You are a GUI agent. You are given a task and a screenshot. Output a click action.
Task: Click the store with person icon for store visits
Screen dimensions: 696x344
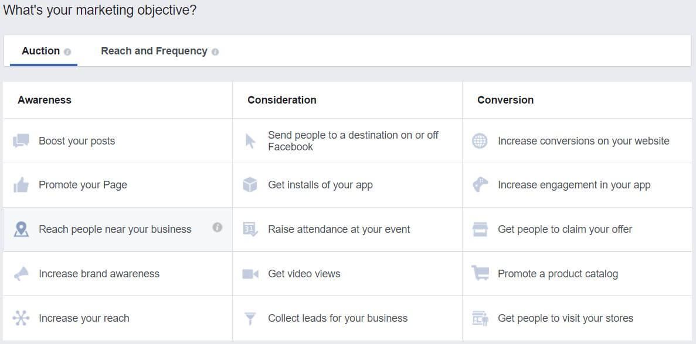pyautogui.click(x=480, y=318)
